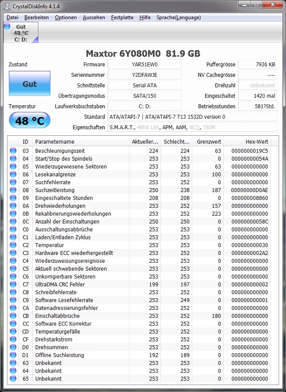286x392 pixels.
Task: Click the status orb for Suchfehlerrate
Action: (x=13, y=182)
